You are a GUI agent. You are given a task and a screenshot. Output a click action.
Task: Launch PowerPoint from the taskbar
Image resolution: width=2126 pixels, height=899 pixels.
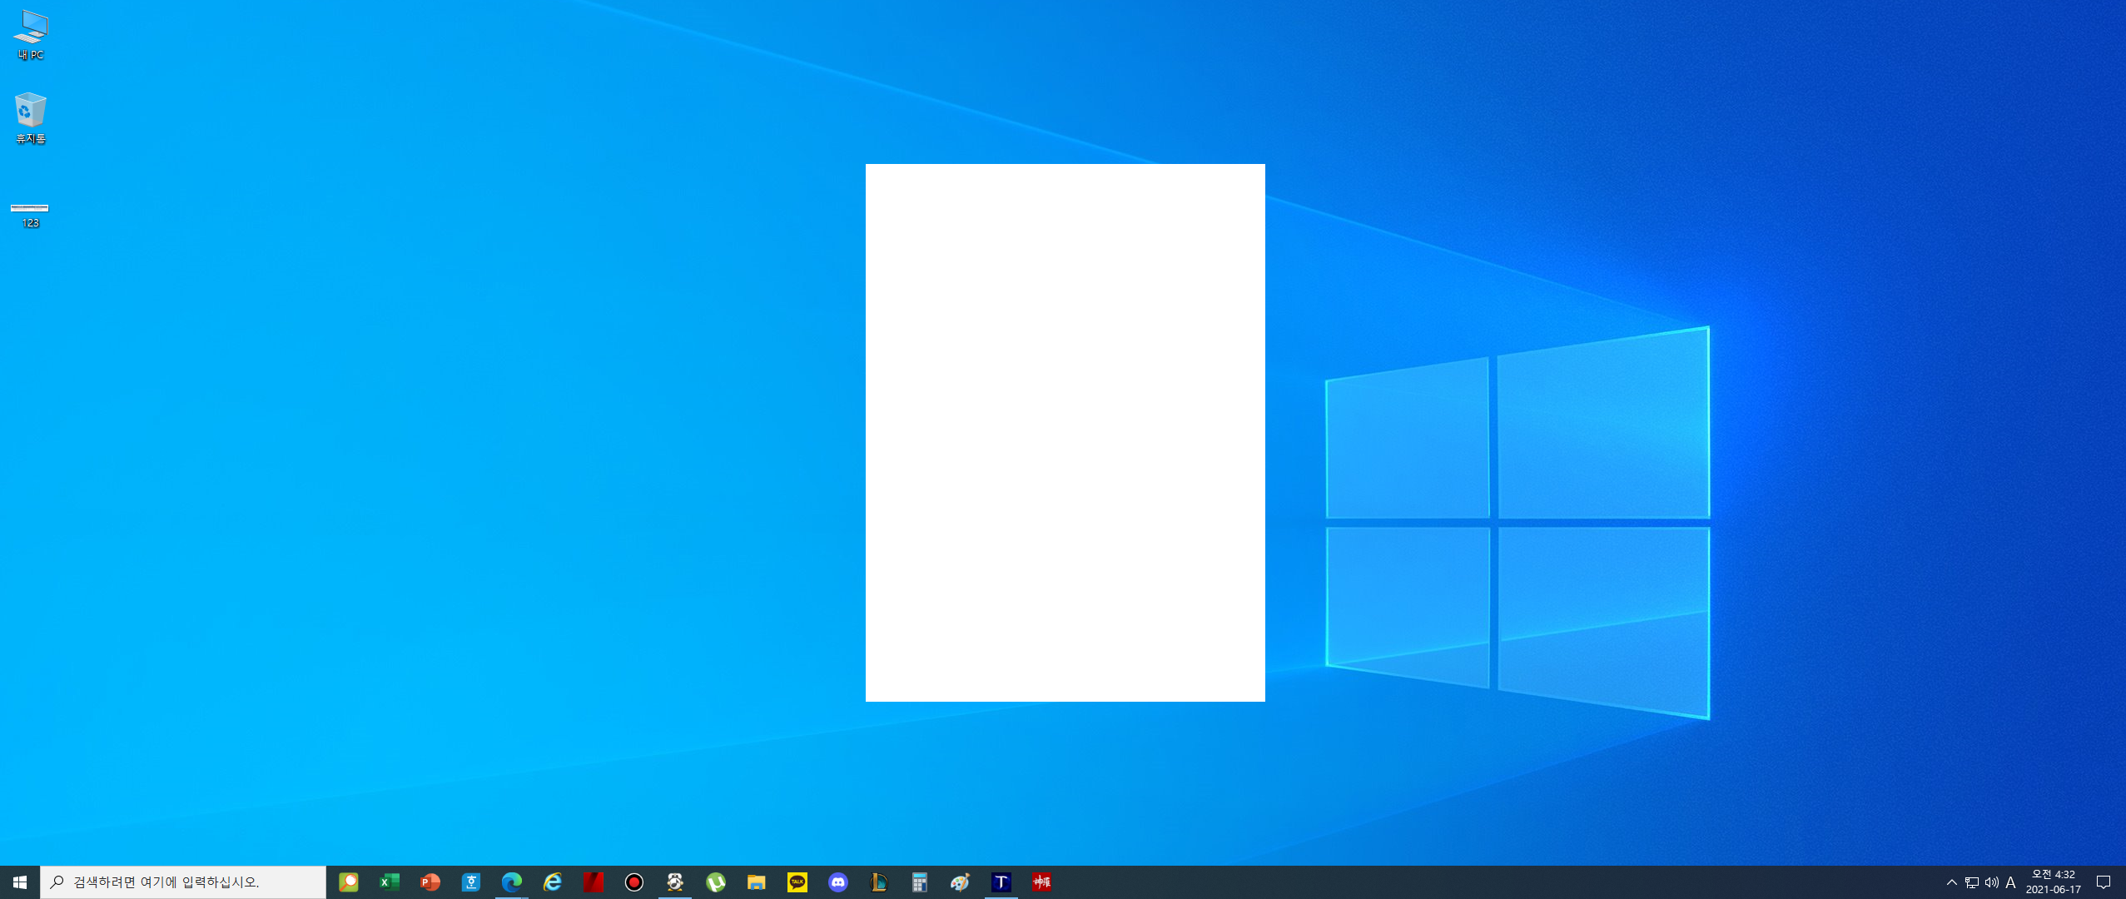coord(430,882)
